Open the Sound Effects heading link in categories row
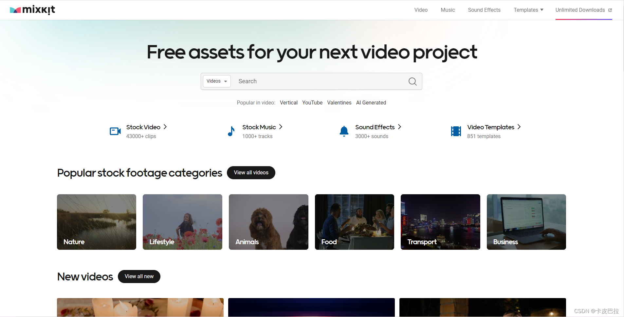 [375, 127]
